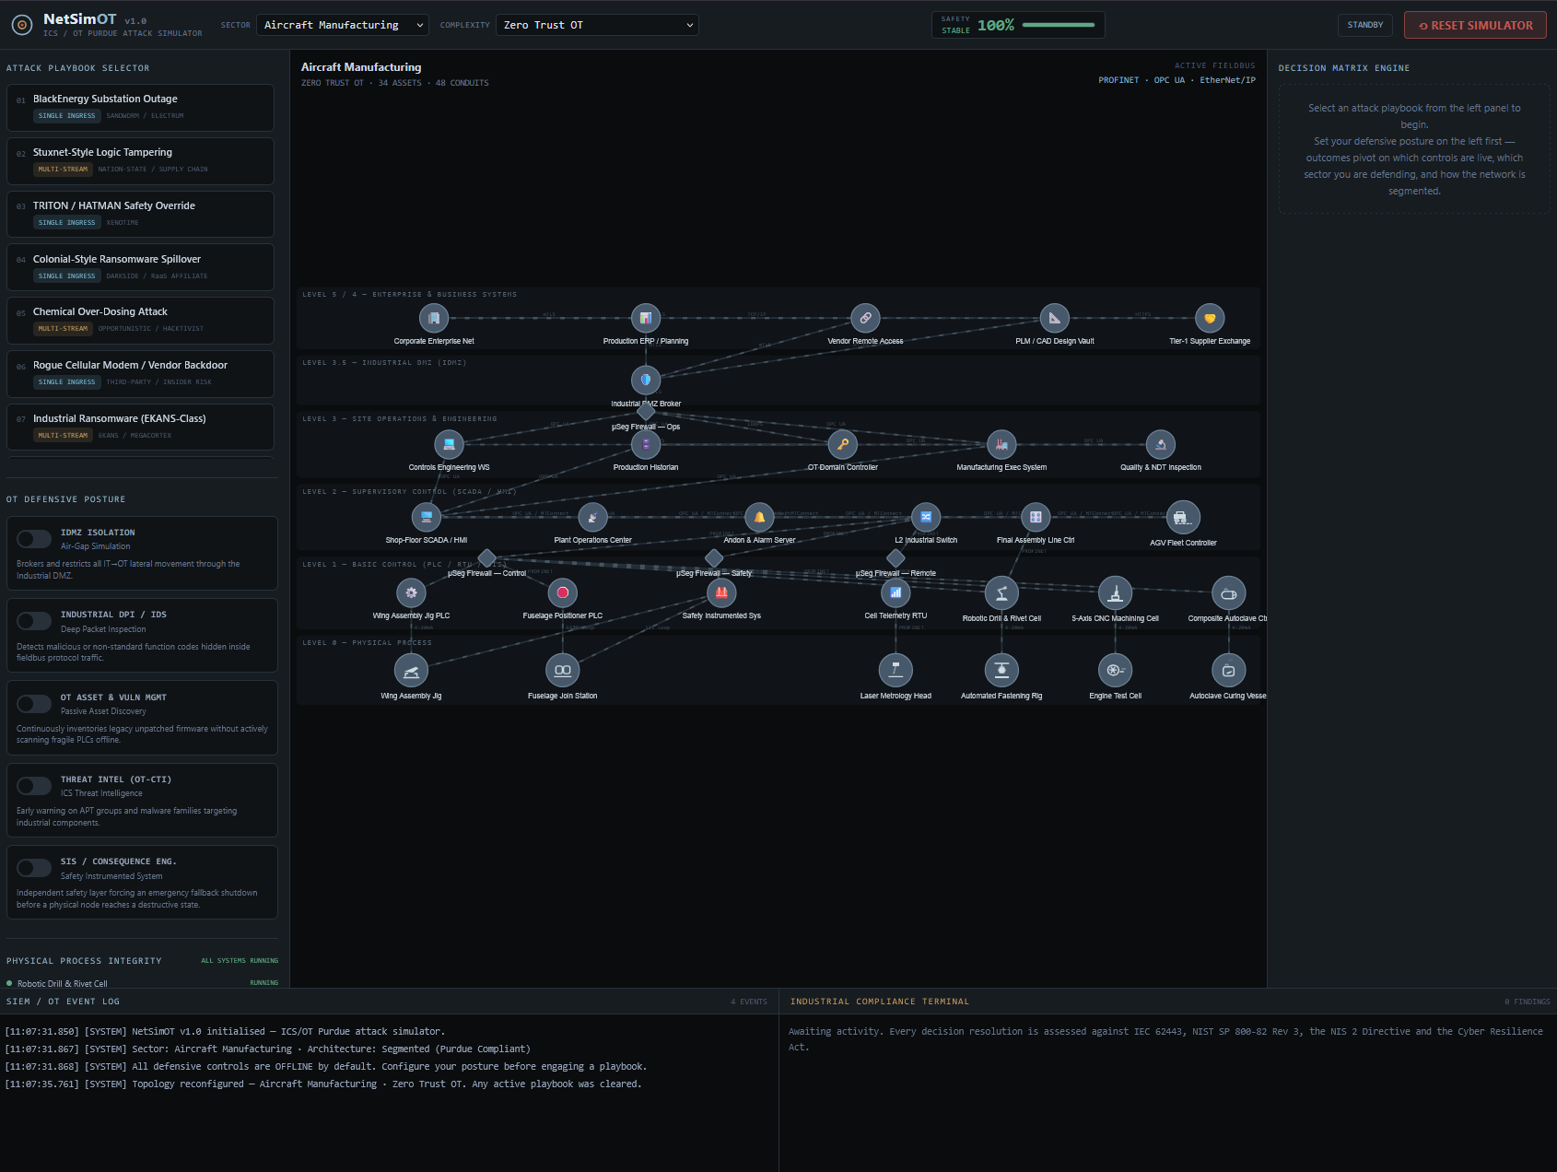The width and height of the screenshot is (1557, 1172).
Task: Click the Andon & Alarm Server bell icon
Action: click(x=759, y=517)
